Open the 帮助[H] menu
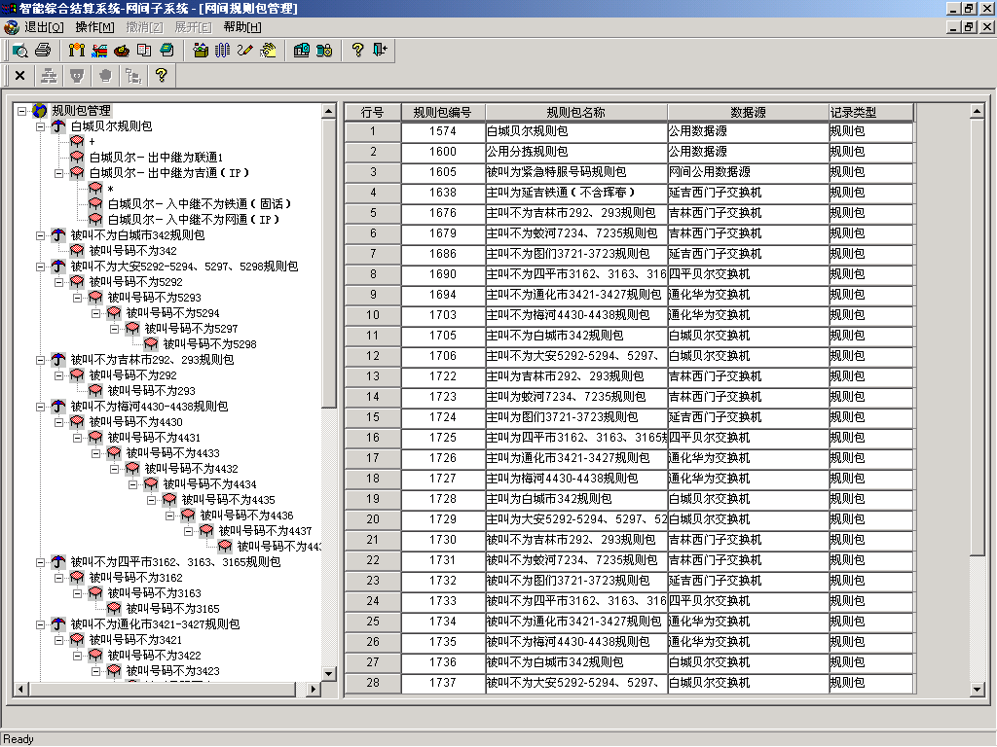Image resolution: width=997 pixels, height=747 pixels. (242, 27)
